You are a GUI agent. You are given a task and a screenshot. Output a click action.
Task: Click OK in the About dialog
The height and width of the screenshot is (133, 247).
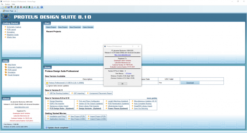coord(122,84)
